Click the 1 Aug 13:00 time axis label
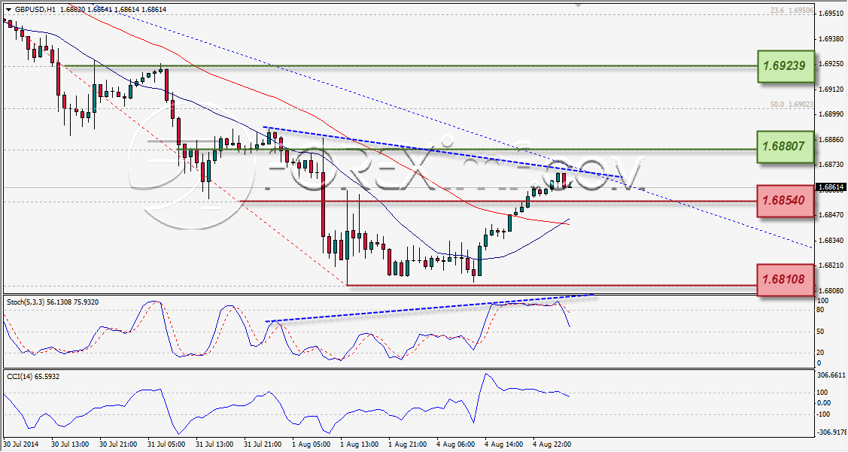 pos(359,444)
